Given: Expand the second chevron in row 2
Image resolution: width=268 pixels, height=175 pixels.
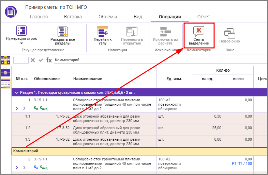Looking at the screenshot, I should coord(24,168).
